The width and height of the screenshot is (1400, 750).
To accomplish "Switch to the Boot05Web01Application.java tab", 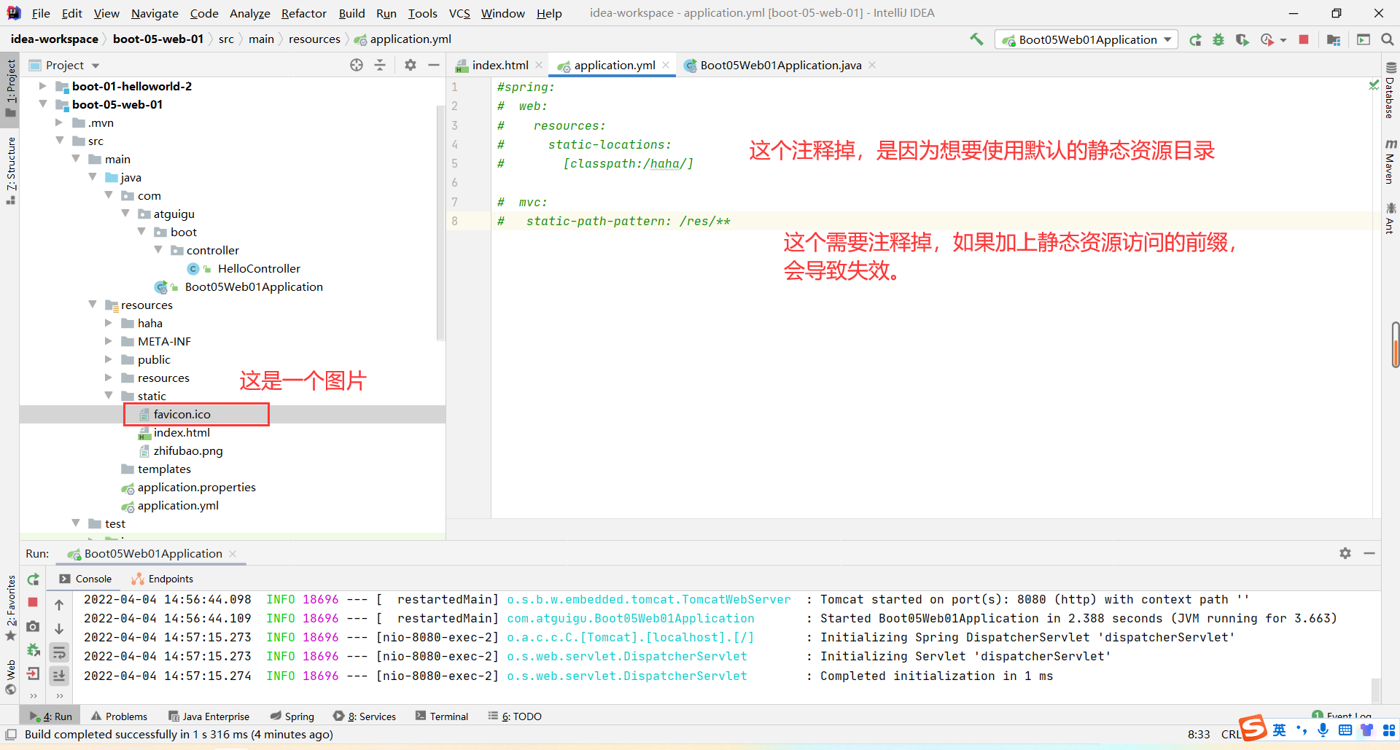I will [x=780, y=66].
